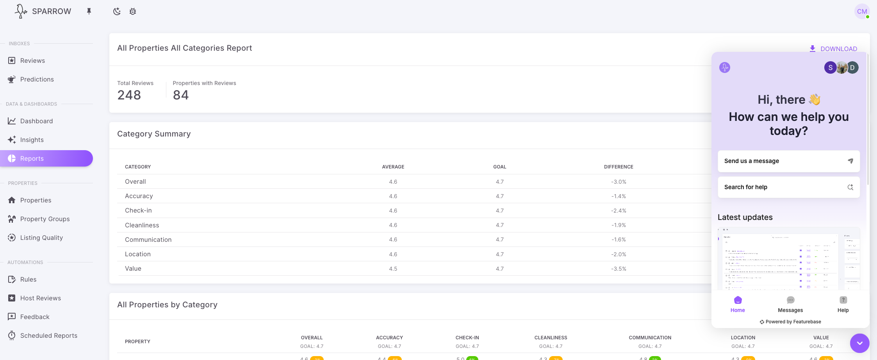Click Send us a message in the chat widget
877x360 pixels.
[x=788, y=161]
